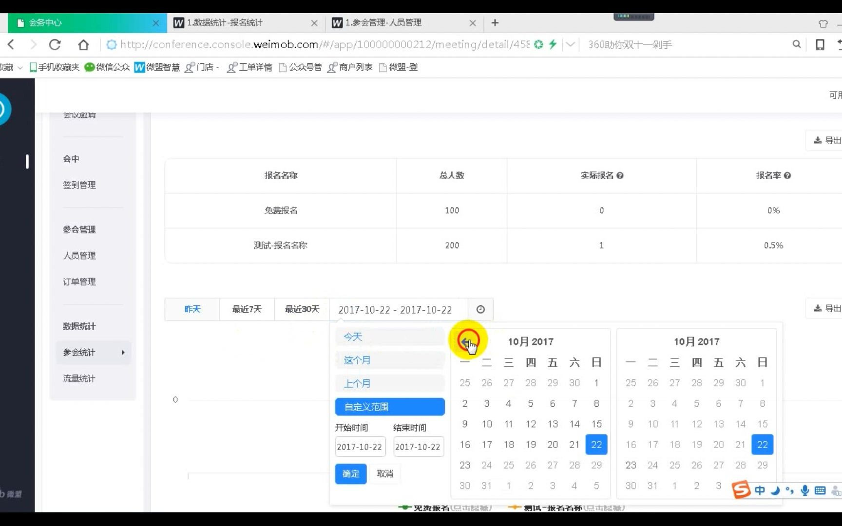Open 公众号管 bookmark

coord(300,67)
